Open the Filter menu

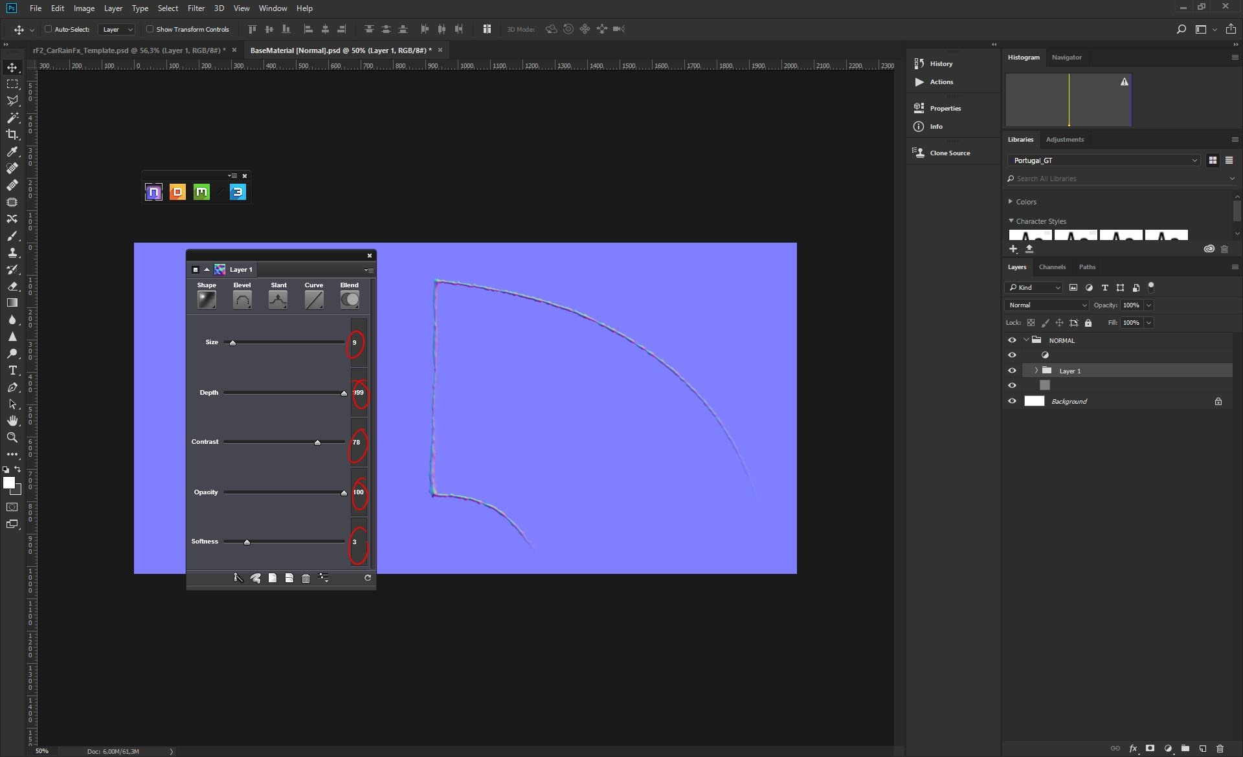[196, 8]
